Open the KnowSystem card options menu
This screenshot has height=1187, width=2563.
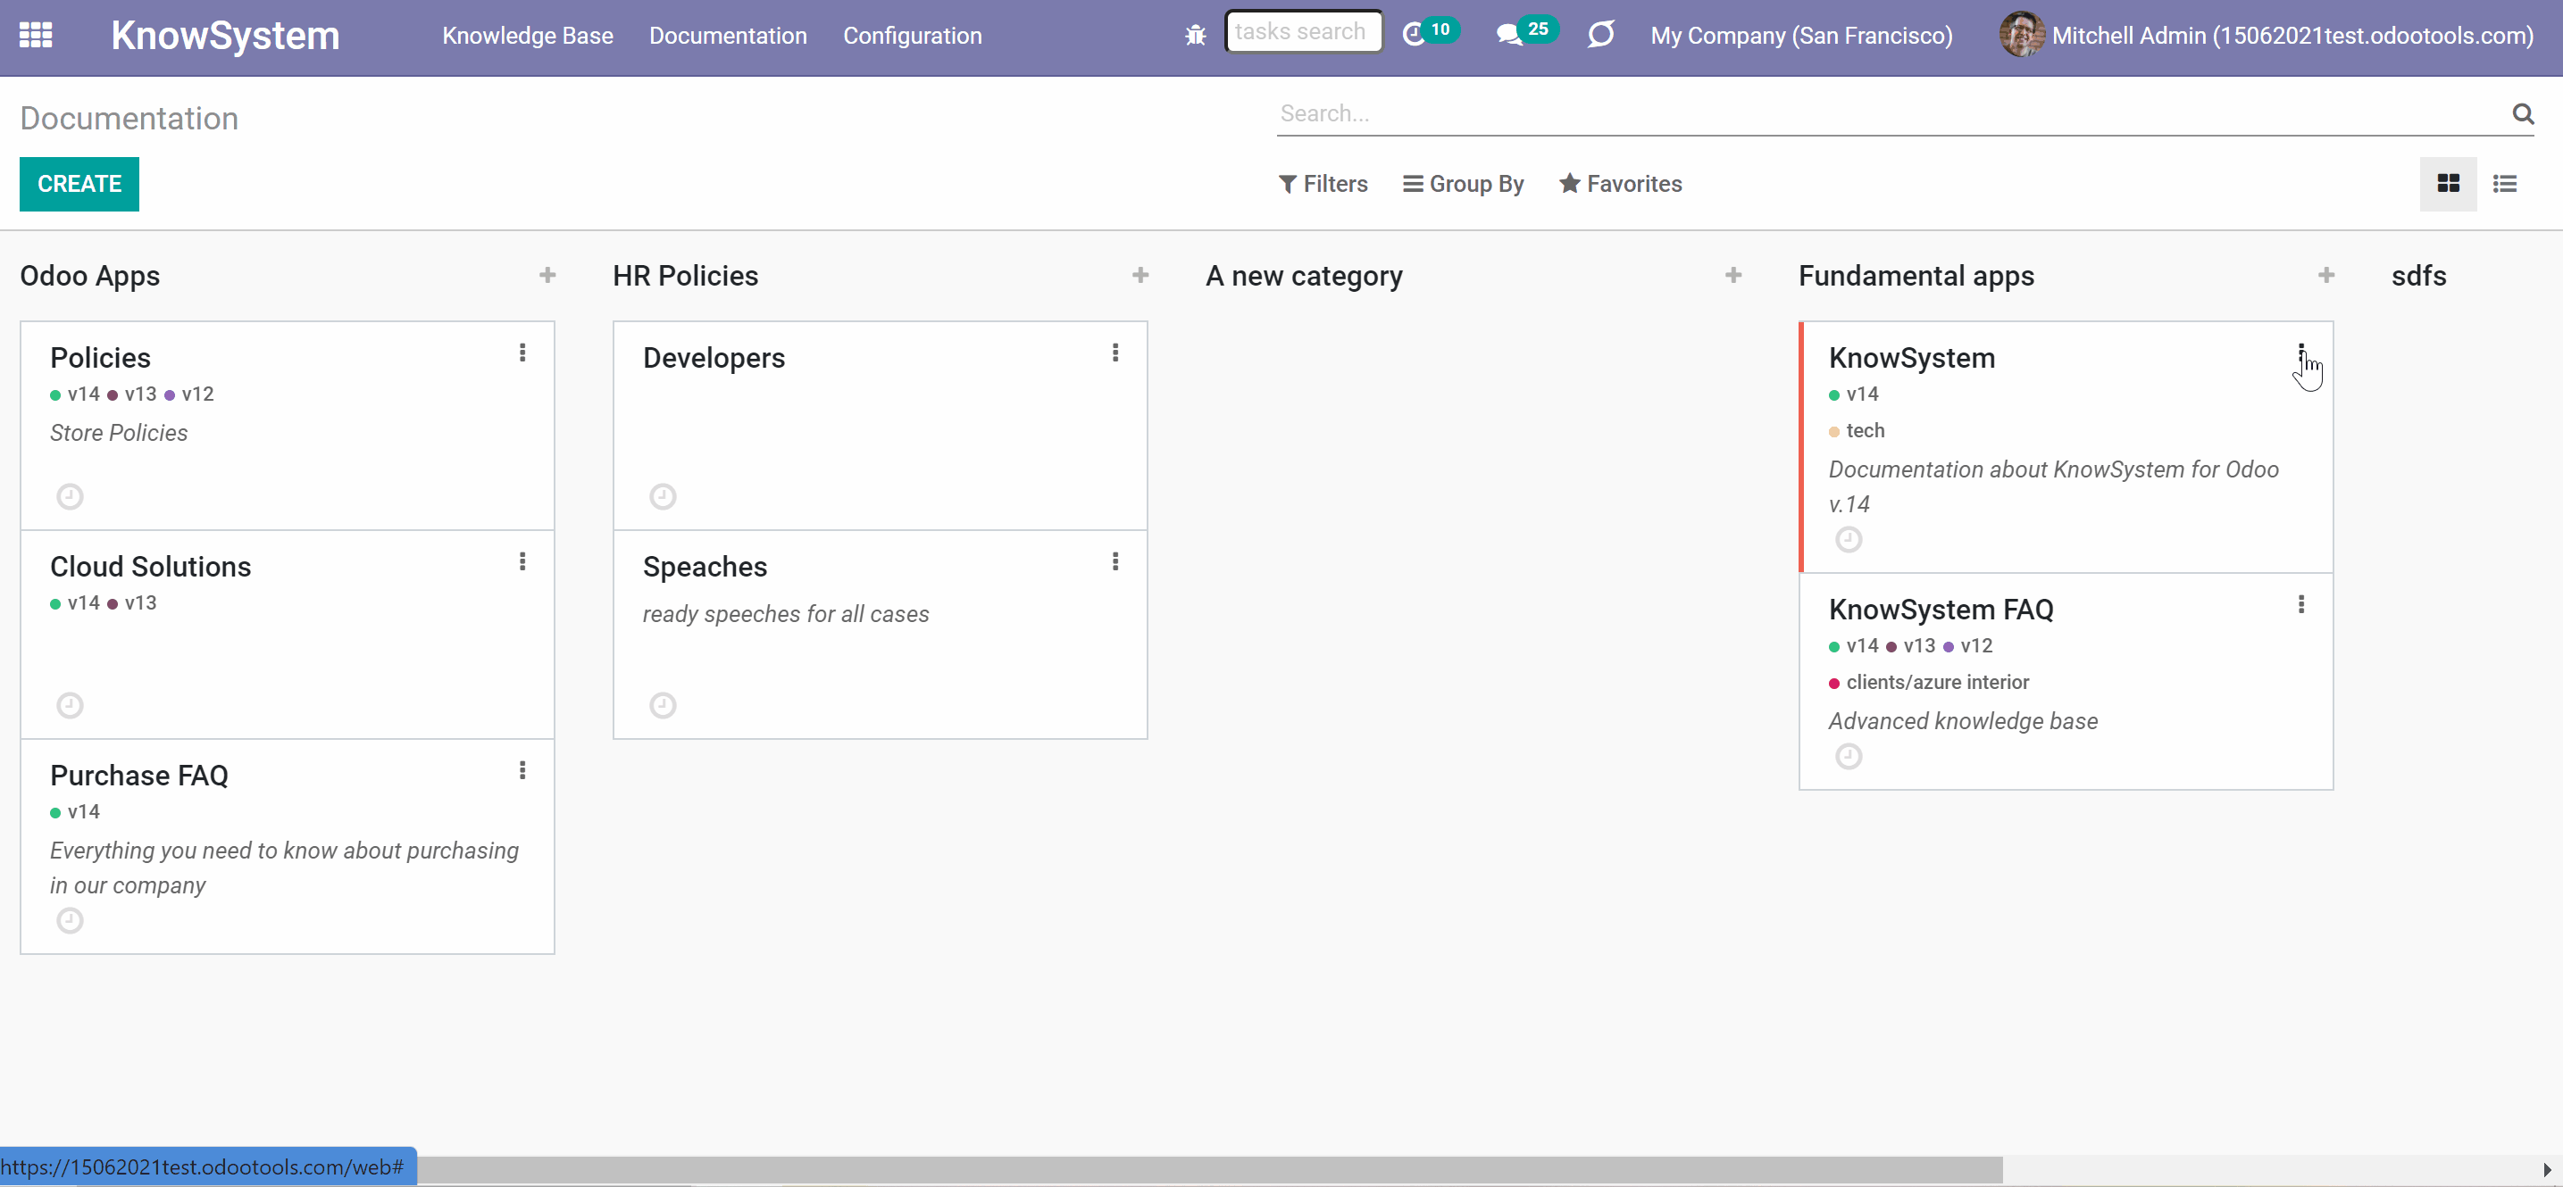click(2301, 353)
